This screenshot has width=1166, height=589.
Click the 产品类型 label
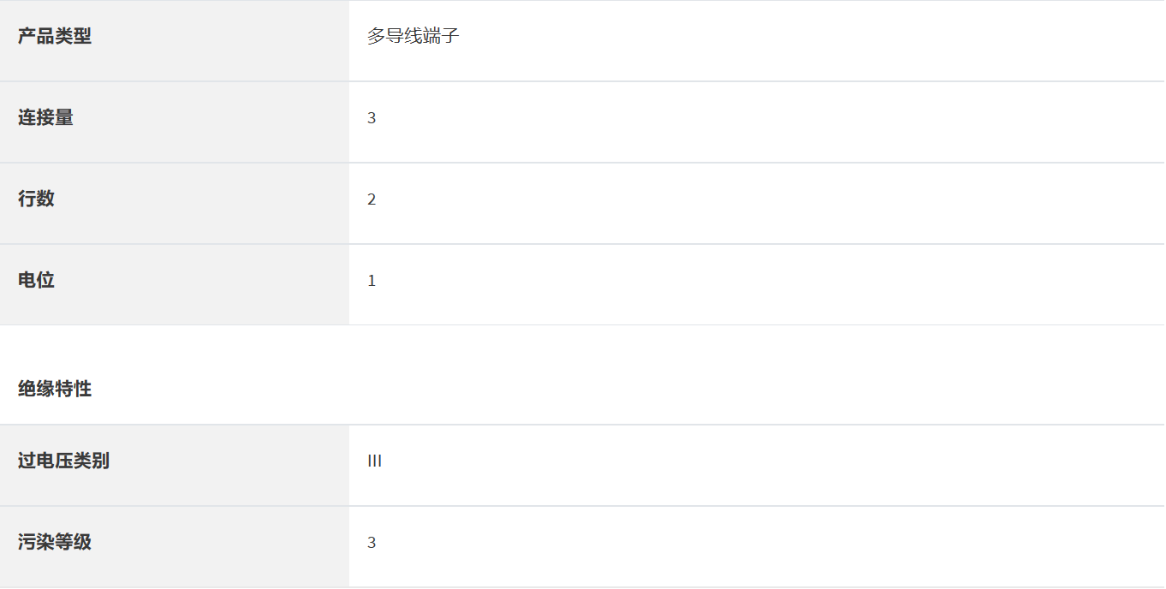pyautogui.click(x=55, y=36)
